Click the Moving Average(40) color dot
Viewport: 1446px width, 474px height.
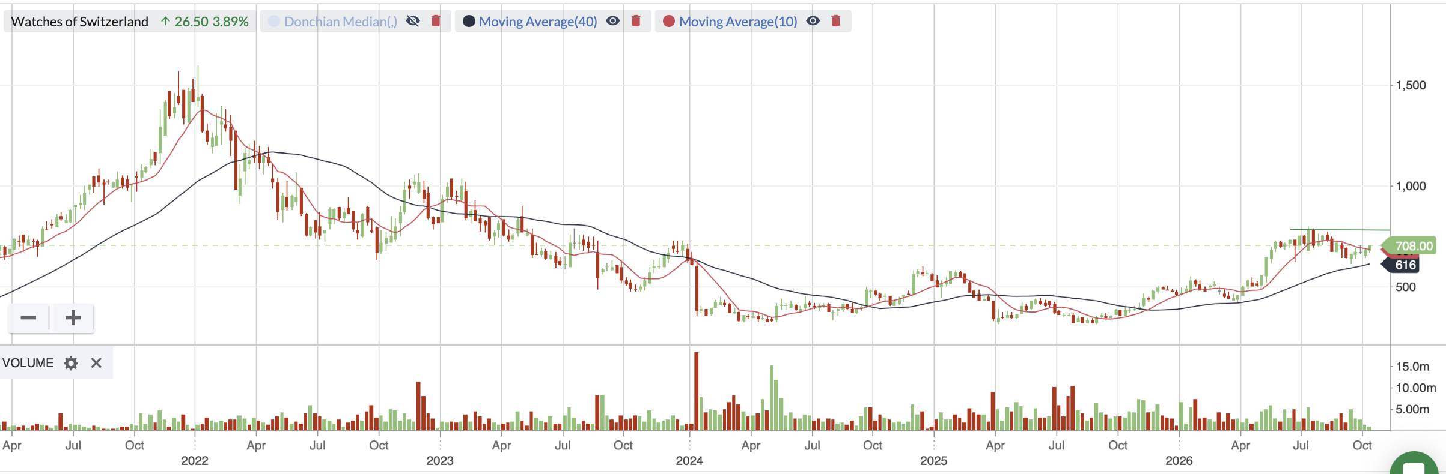pyautogui.click(x=469, y=22)
